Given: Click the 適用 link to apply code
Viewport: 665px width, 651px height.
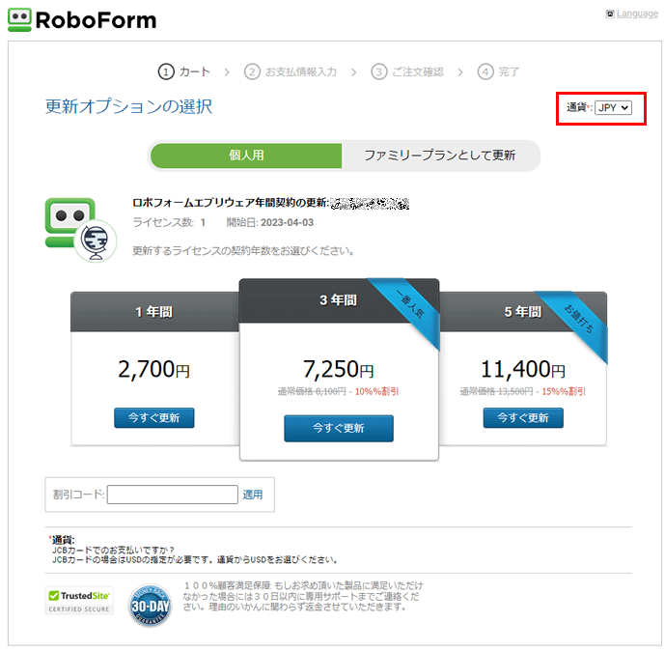Looking at the screenshot, I should click(x=252, y=495).
